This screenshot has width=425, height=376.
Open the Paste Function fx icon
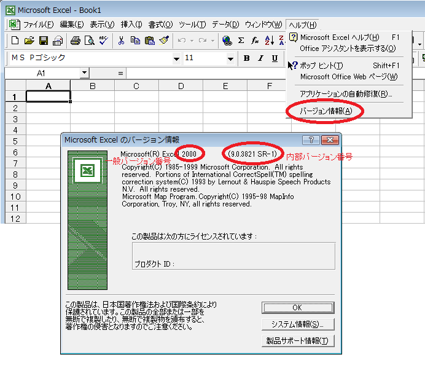[x=255, y=41]
